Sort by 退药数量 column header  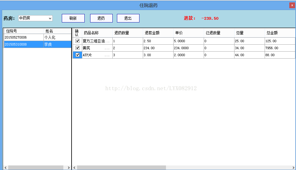128,33
